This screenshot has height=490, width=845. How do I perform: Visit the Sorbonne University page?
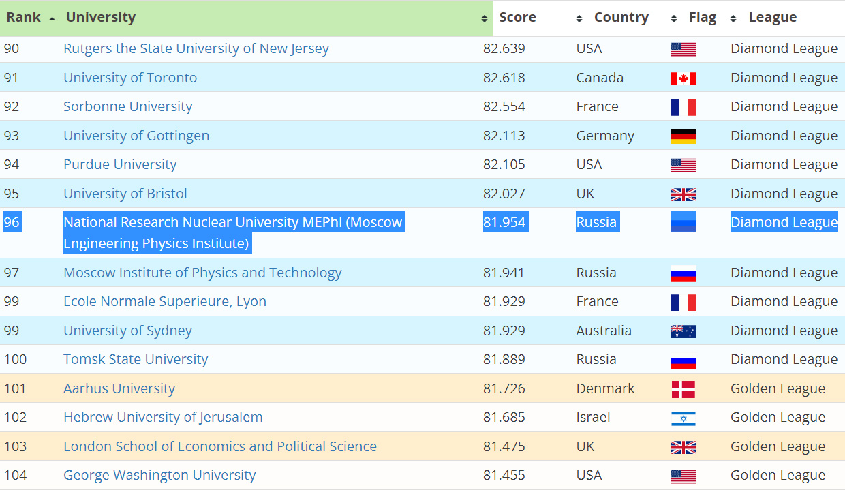[128, 106]
